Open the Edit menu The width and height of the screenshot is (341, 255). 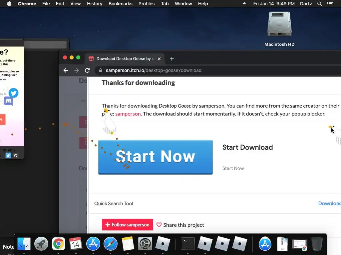point(60,4)
